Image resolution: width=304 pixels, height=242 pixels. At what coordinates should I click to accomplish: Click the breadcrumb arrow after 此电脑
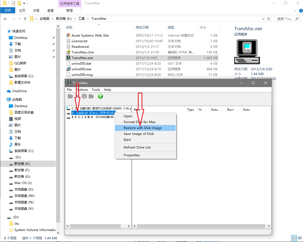click(x=53, y=19)
